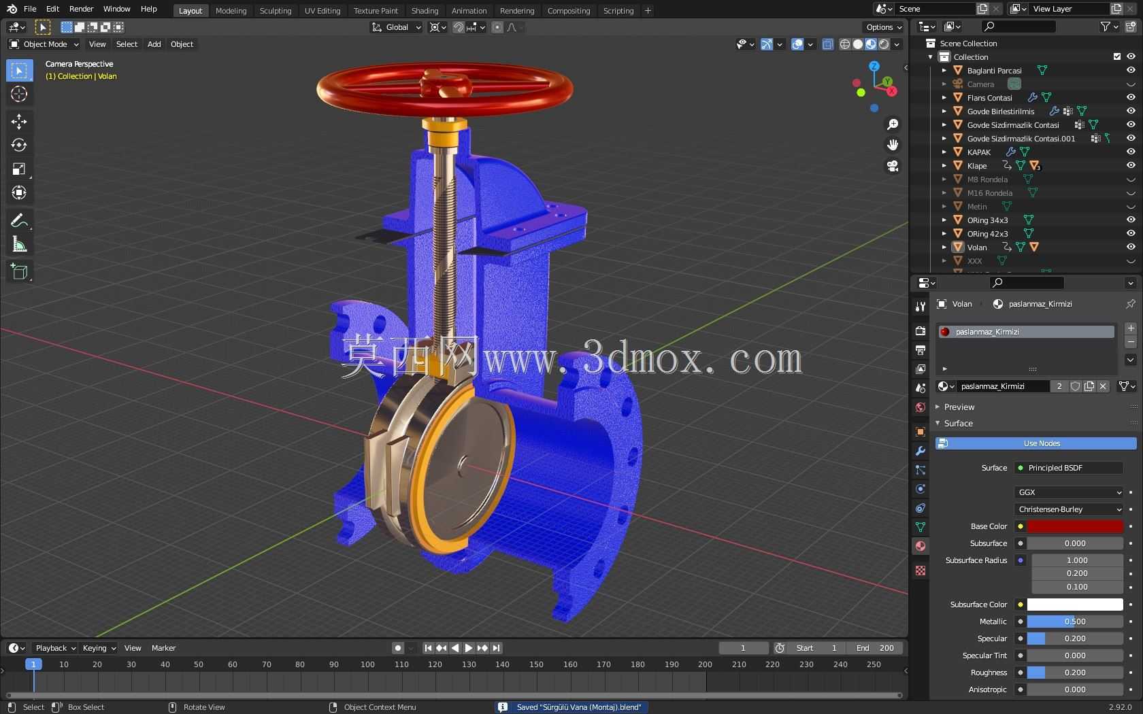Select the Govde Birlestirilmis outliner item
This screenshot has width=1143, height=714.
click(x=1000, y=112)
